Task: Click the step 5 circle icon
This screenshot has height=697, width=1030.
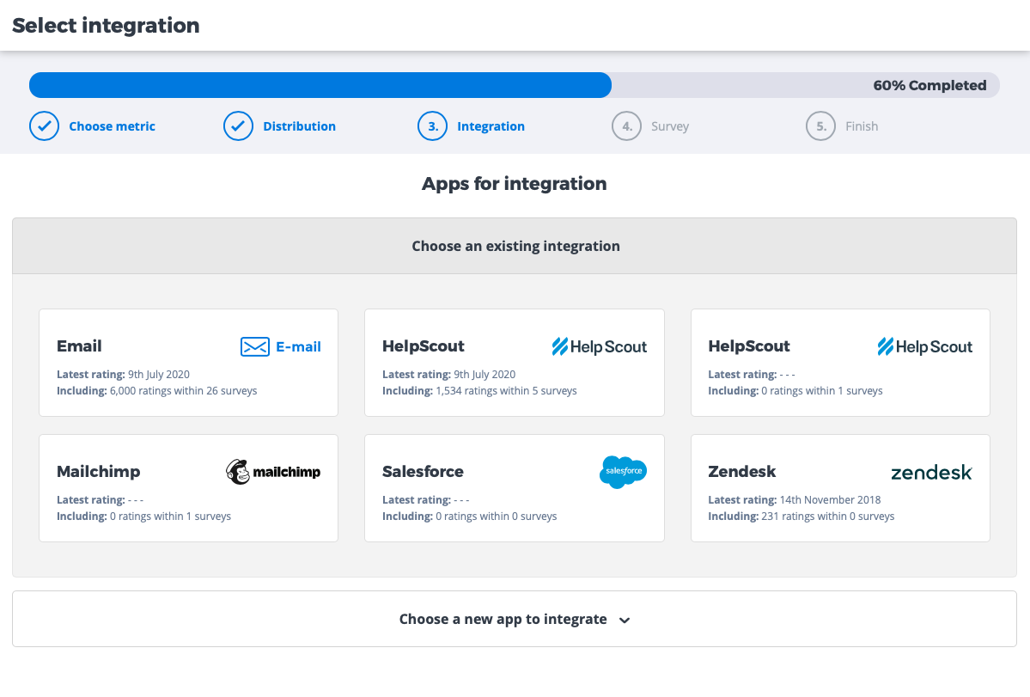Action: coord(821,126)
